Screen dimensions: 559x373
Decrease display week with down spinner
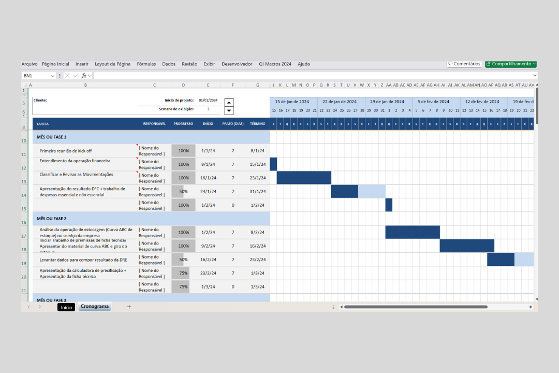[x=229, y=110]
